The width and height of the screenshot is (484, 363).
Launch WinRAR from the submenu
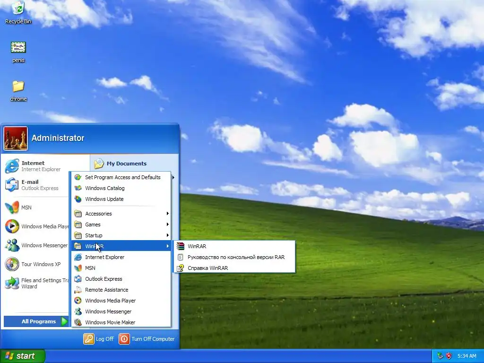[x=234, y=246]
